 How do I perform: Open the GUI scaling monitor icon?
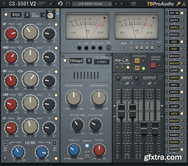point(133,4)
